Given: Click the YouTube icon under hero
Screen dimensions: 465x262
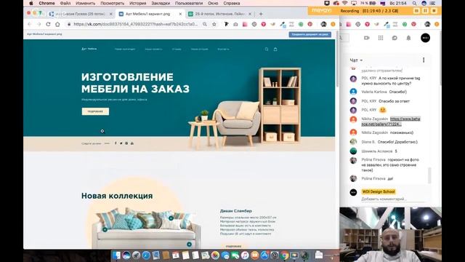Looking at the screenshot, I should (132, 143).
